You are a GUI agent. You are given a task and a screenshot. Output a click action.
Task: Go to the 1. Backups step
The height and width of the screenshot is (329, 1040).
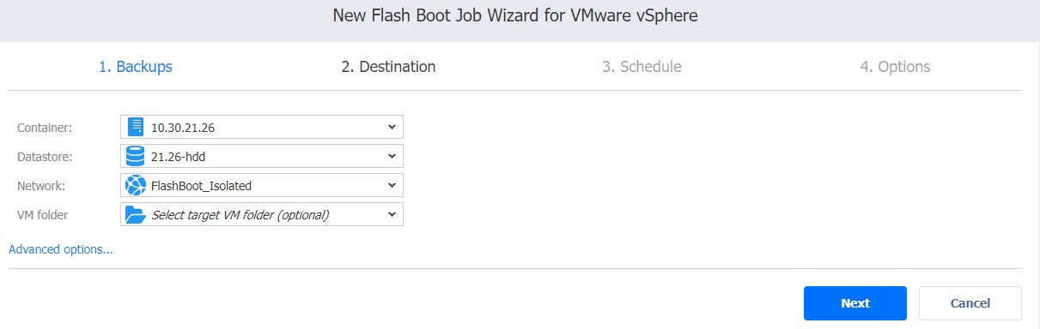pyautogui.click(x=136, y=66)
